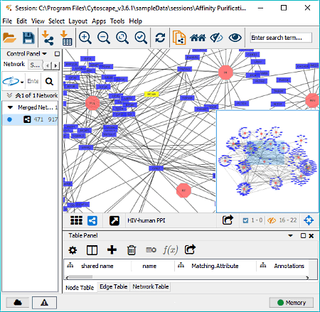Image resolution: width=320 pixels, height=312 pixels.
Task: Collapse the Merged Network tree item
Action: click(x=10, y=107)
